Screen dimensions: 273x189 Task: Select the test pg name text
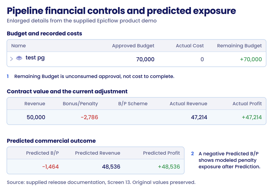pyautogui.click(x=35, y=58)
